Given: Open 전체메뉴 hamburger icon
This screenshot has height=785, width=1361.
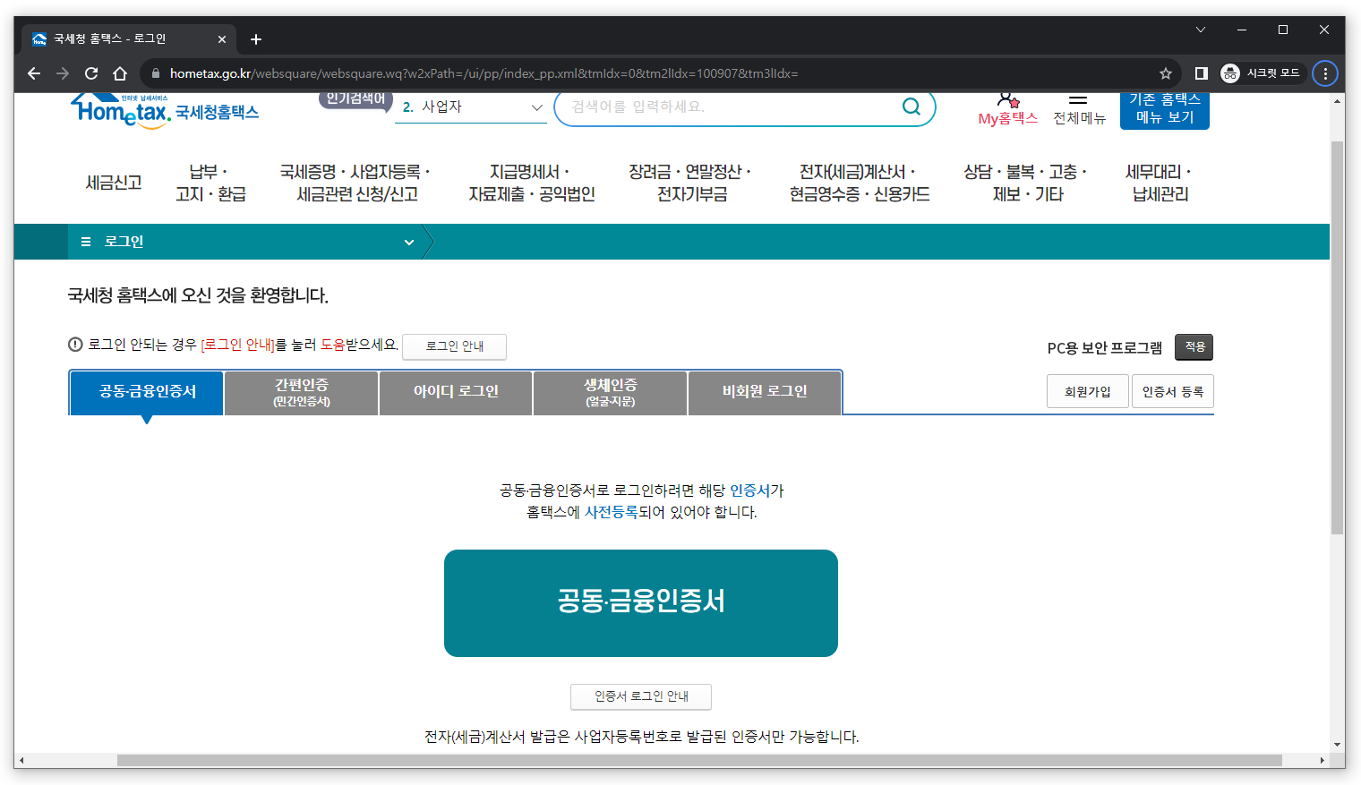Looking at the screenshot, I should 1078,99.
